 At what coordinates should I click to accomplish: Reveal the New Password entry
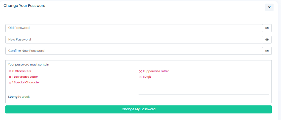coord(267,40)
